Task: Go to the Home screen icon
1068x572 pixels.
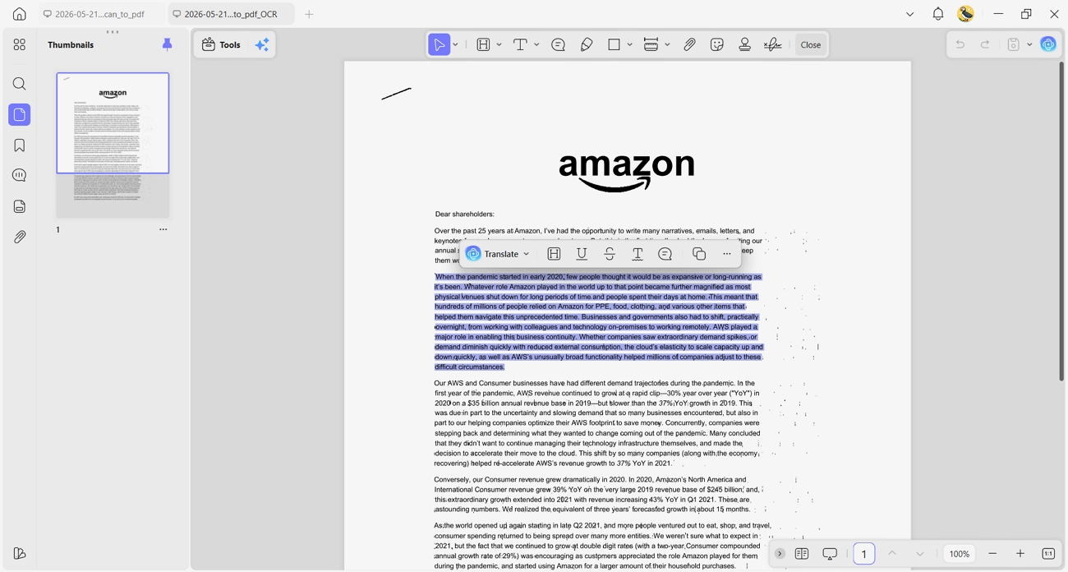Action: [x=20, y=14]
